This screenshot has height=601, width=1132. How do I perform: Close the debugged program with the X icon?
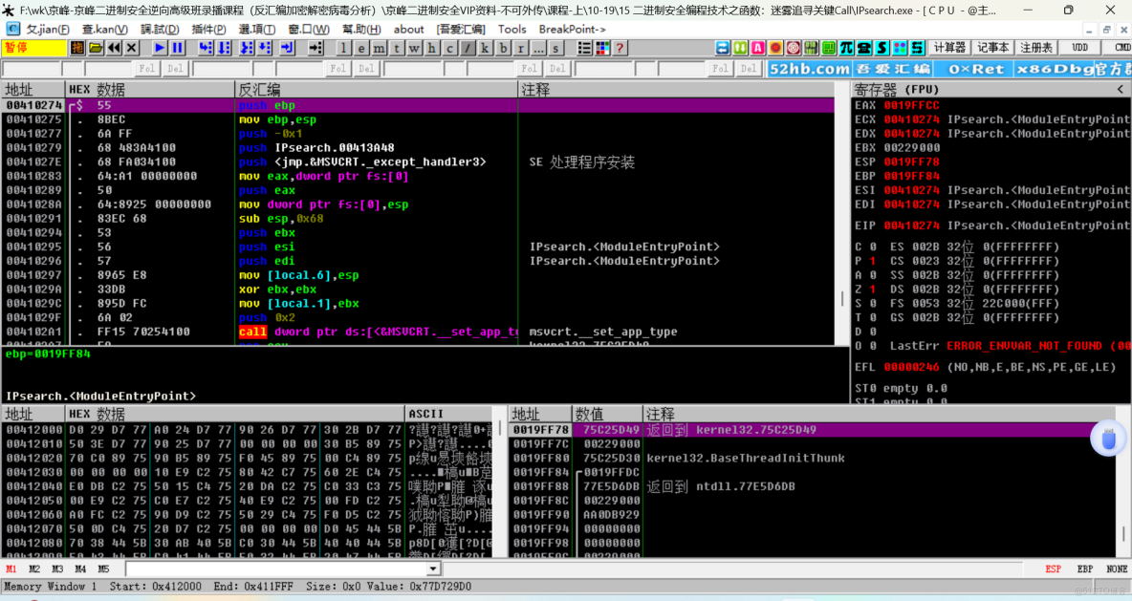click(131, 49)
